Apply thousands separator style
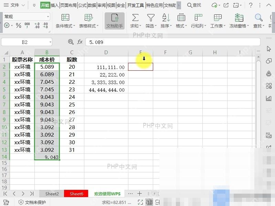275x206 pixels. pos(27,25)
